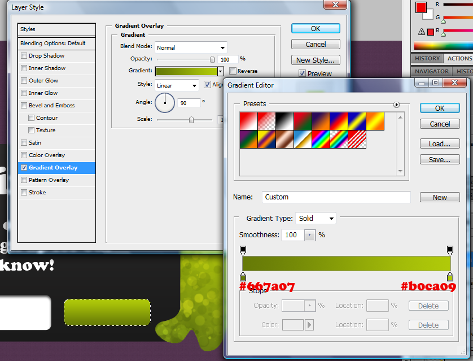Click New Style... in Layer Style dialog
Image resolution: width=473 pixels, height=361 pixels.
pos(316,60)
